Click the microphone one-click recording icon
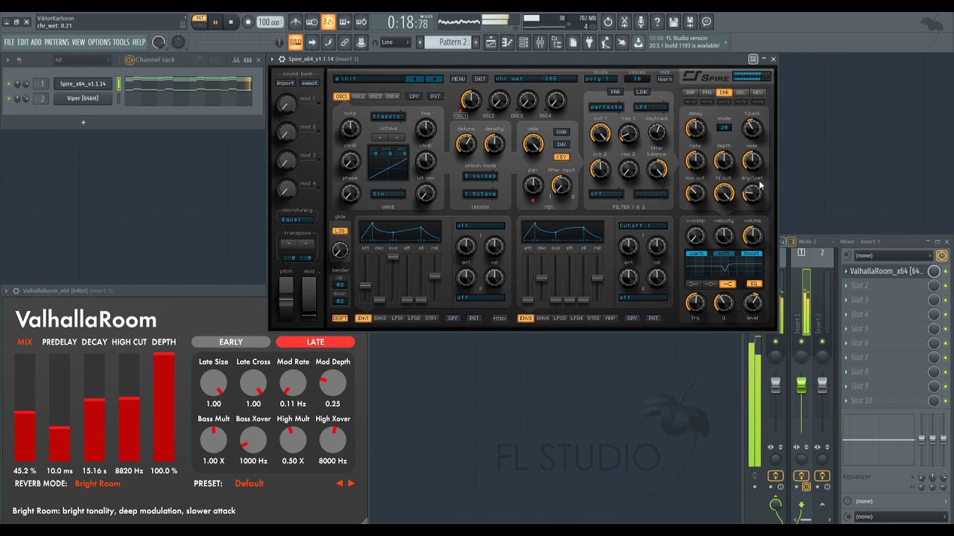The width and height of the screenshot is (954, 536). click(641, 22)
